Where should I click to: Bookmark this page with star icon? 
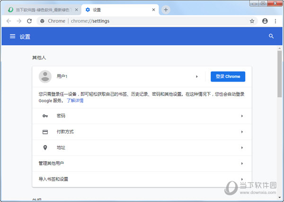(x=252, y=21)
